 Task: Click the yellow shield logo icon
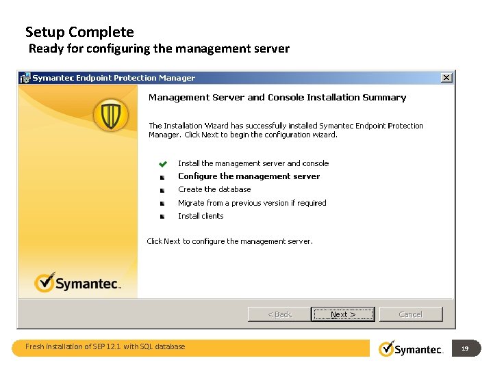pyautogui.click(x=111, y=115)
